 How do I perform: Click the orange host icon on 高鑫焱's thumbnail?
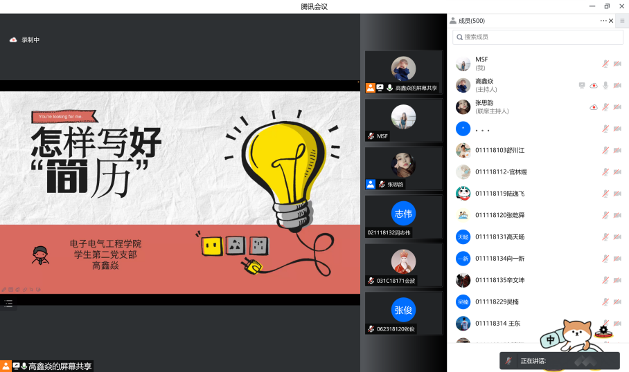pos(371,88)
